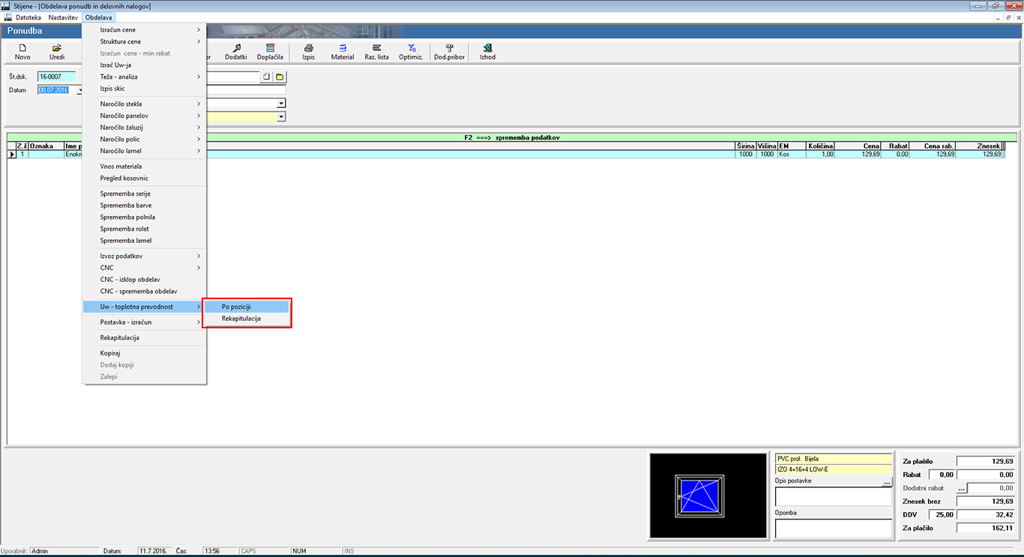This screenshot has width=1024, height=557.
Task: Click the Oznaka column header
Action: point(46,146)
